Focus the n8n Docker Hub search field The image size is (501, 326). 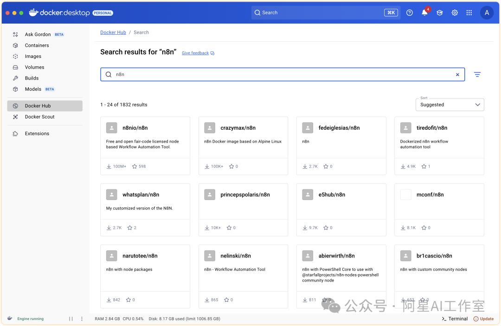tap(283, 75)
